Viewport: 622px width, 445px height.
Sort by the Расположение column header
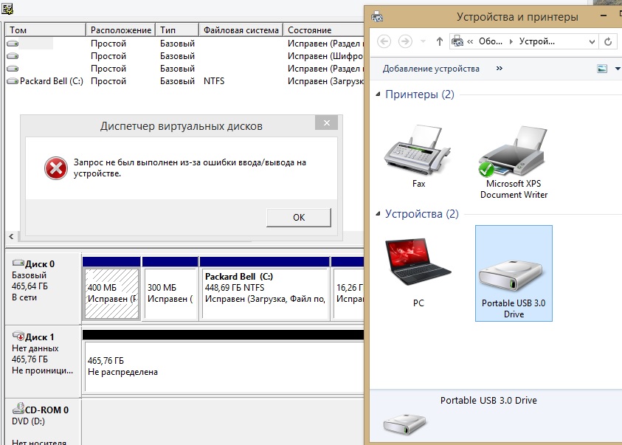[x=120, y=30]
